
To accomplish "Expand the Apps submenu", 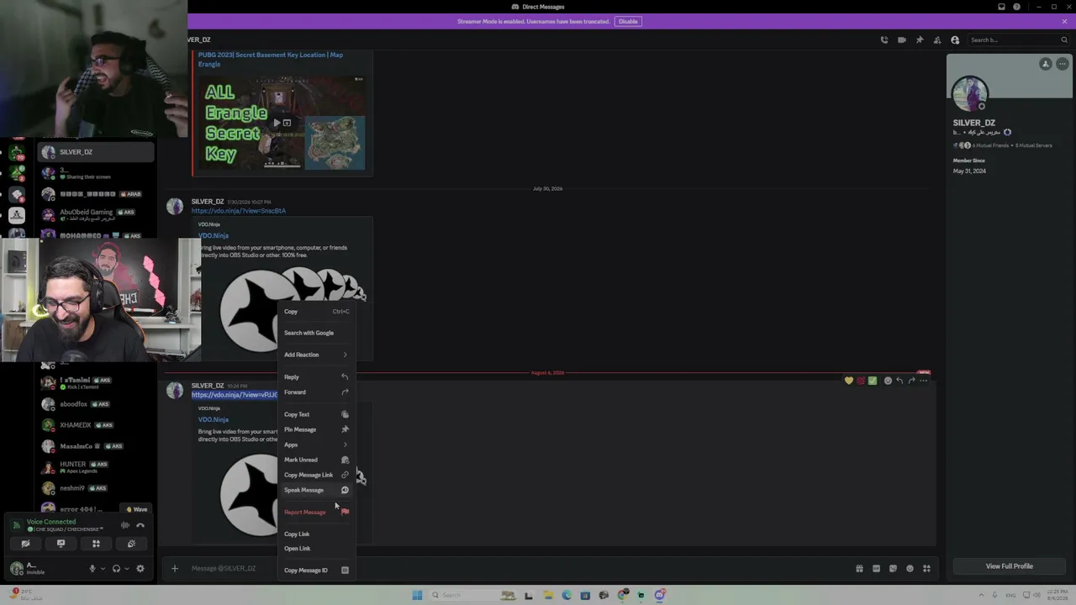I will point(316,445).
